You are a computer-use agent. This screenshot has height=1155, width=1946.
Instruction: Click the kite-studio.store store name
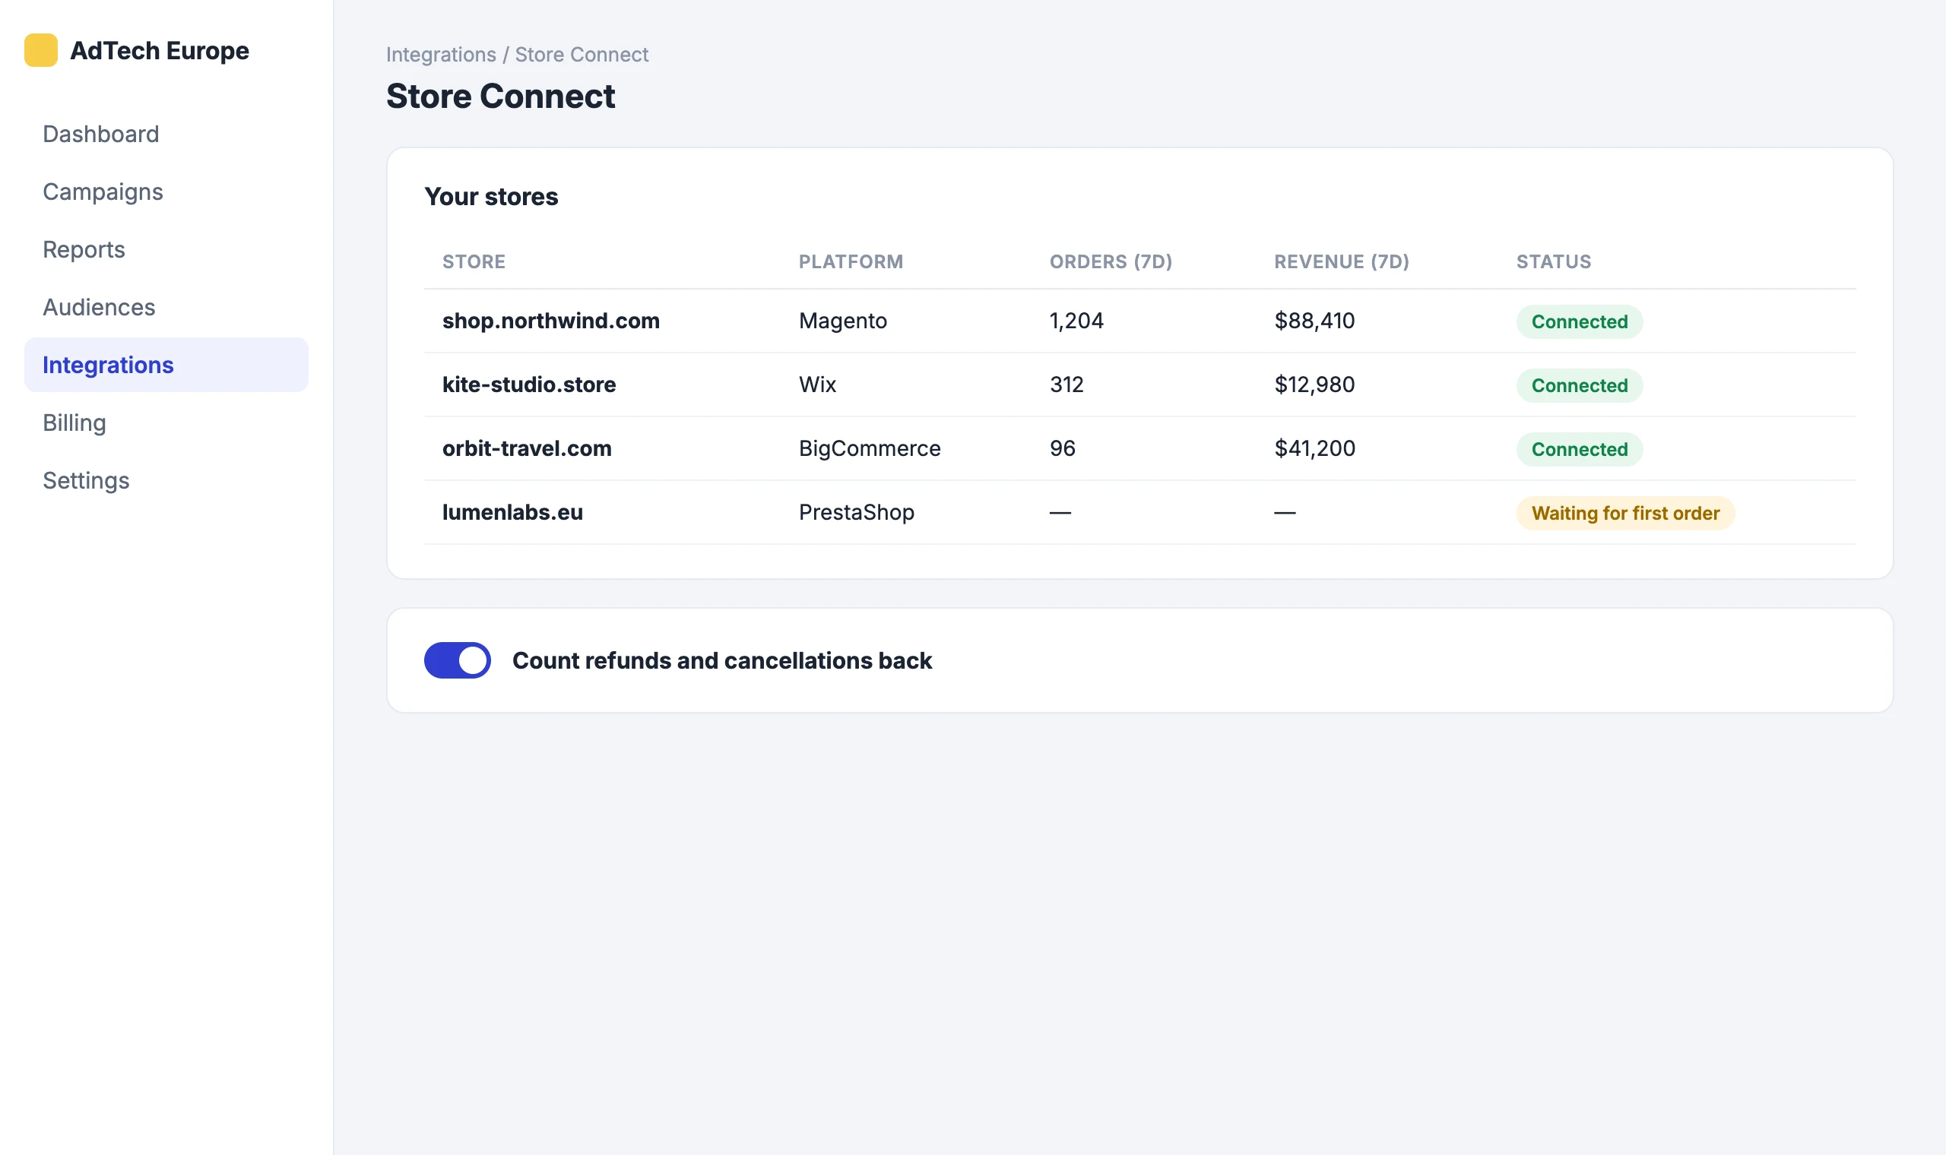click(528, 384)
